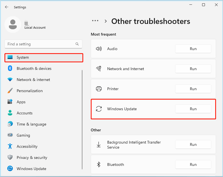The width and height of the screenshot is (223, 177).
Task: Click the back arrow
Action: (x=6, y=7)
